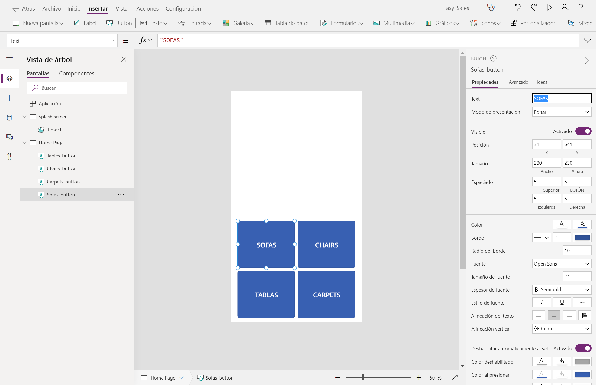
Task: Open the App checker stethoscope icon
Action: pyautogui.click(x=491, y=7)
